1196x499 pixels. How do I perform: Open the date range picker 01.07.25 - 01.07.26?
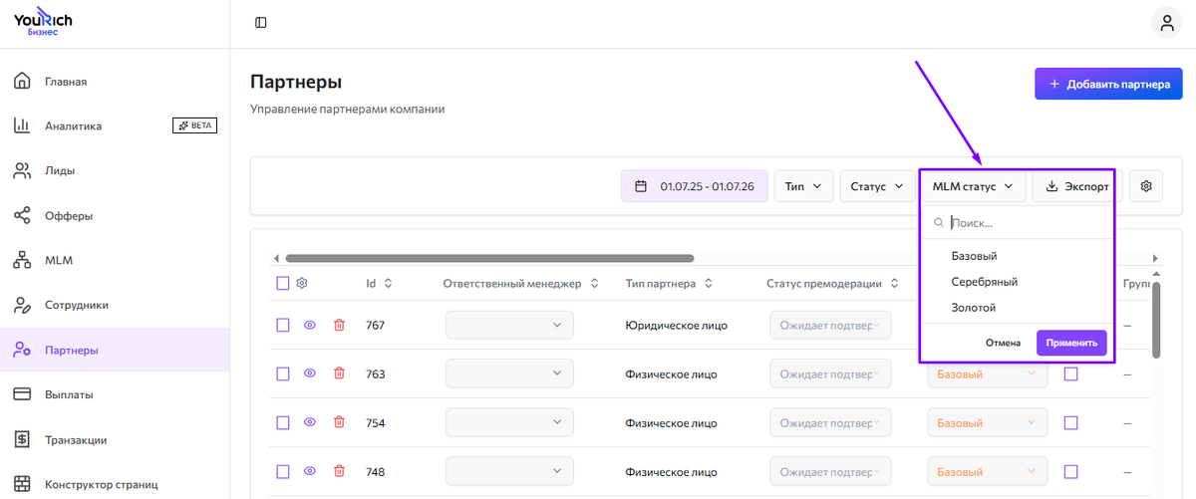(x=695, y=186)
